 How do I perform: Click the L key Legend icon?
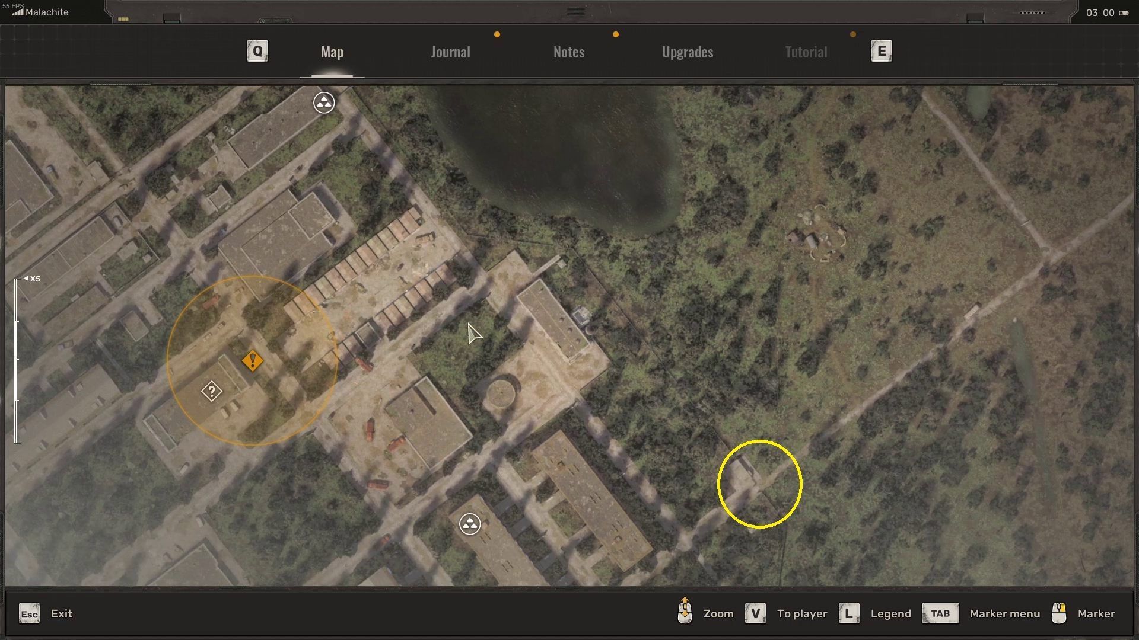[848, 613]
